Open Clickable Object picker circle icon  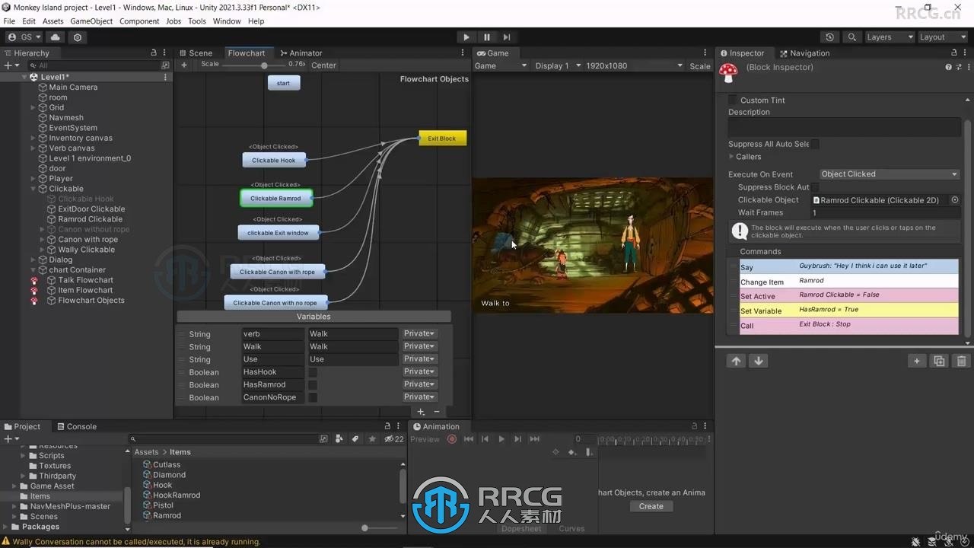(x=955, y=200)
